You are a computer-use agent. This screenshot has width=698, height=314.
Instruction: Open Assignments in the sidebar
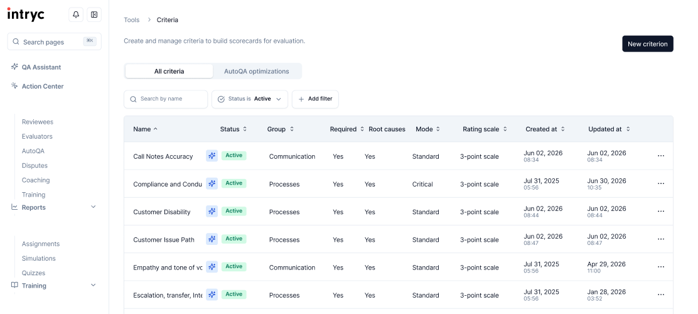click(41, 244)
